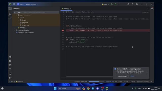The image size is (162, 91).
Task: Open the Git tool window in sidebar
Action: (10, 78)
